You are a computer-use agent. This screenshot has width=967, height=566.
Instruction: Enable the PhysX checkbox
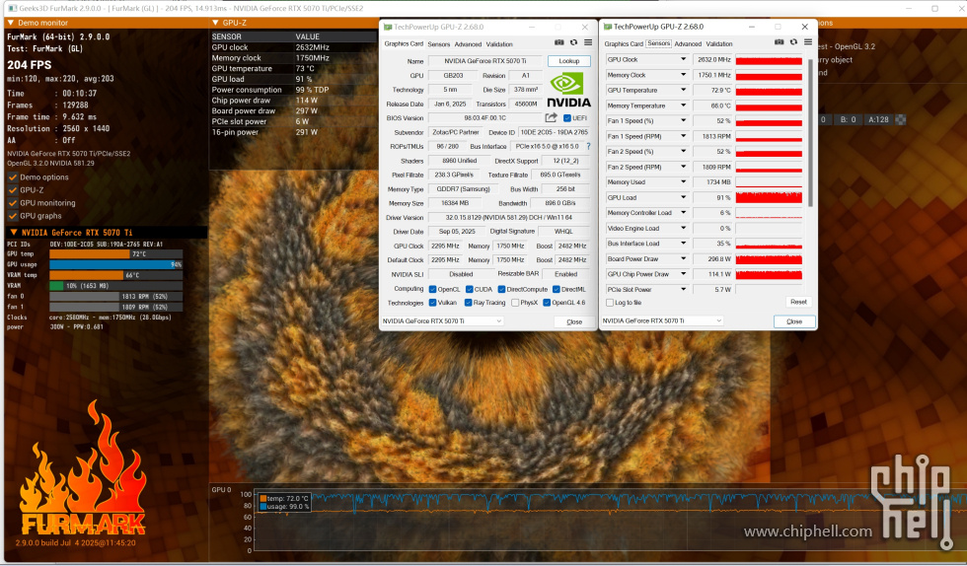(515, 303)
